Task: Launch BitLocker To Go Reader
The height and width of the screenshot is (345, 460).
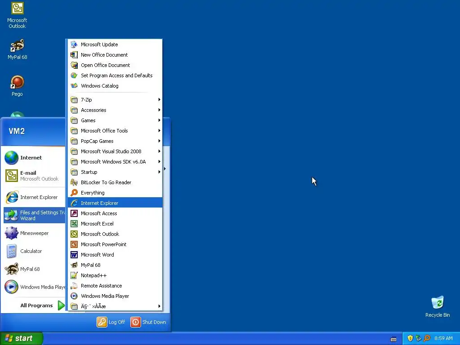Action: pos(115,182)
